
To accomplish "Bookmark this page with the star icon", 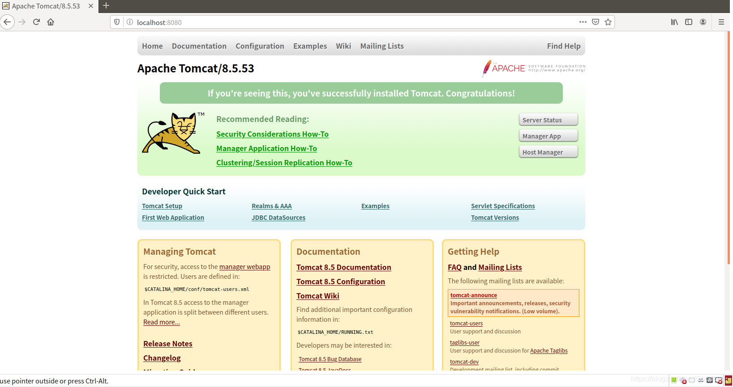I will (608, 22).
